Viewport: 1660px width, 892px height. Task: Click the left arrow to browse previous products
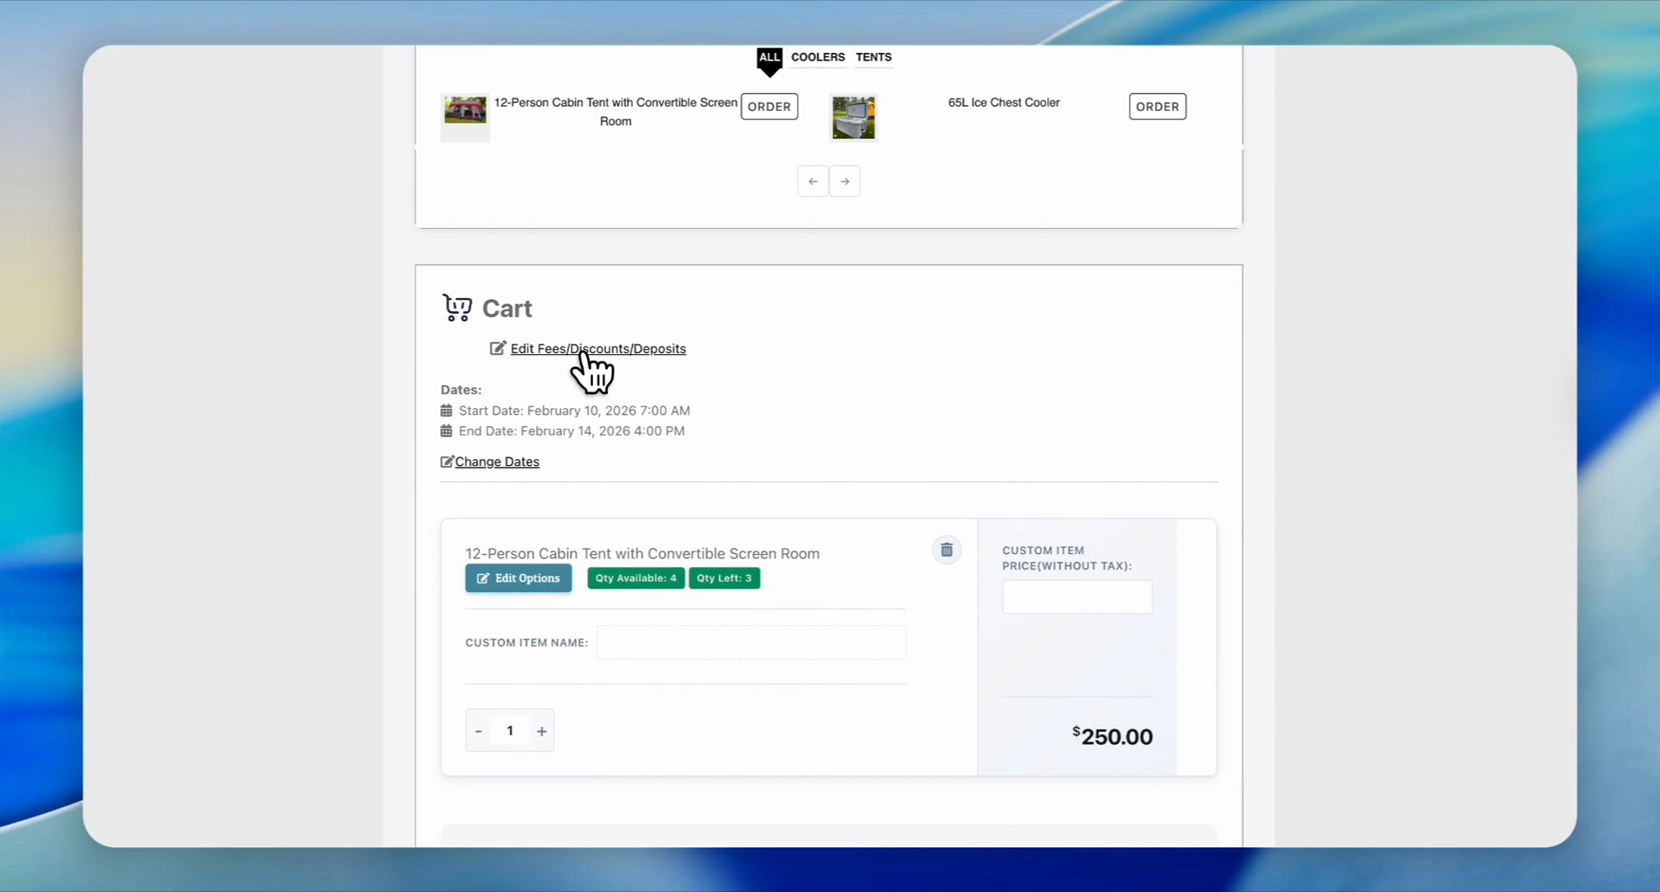(812, 181)
